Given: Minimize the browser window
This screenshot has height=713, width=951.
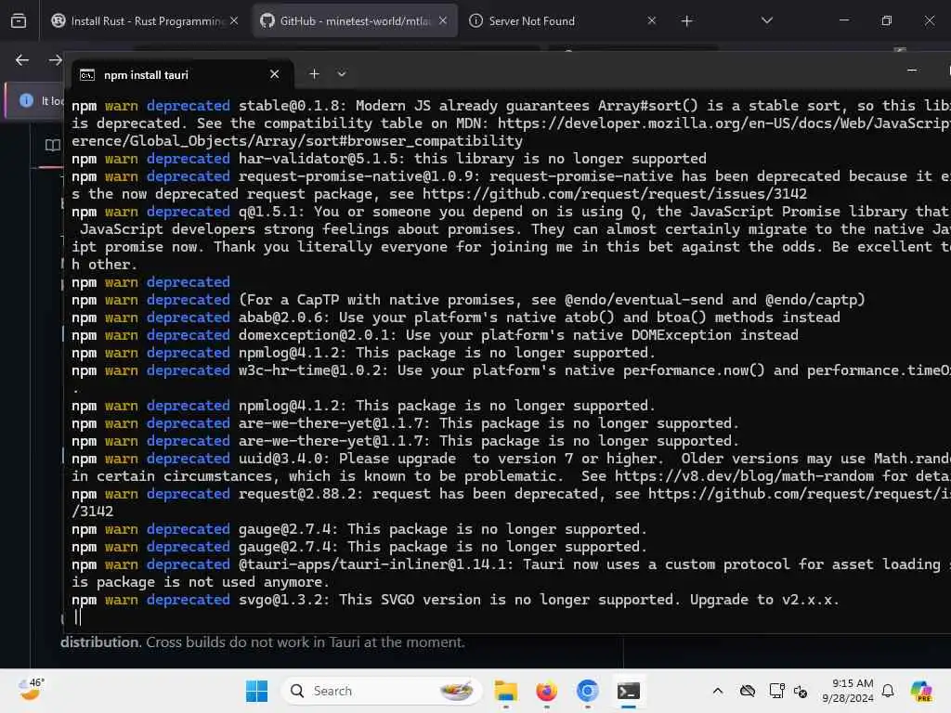Looking at the screenshot, I should [x=843, y=20].
